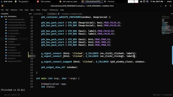Click the [Finished in 15.6s] build output
The height and width of the screenshot is (97, 173).
tap(13, 90)
